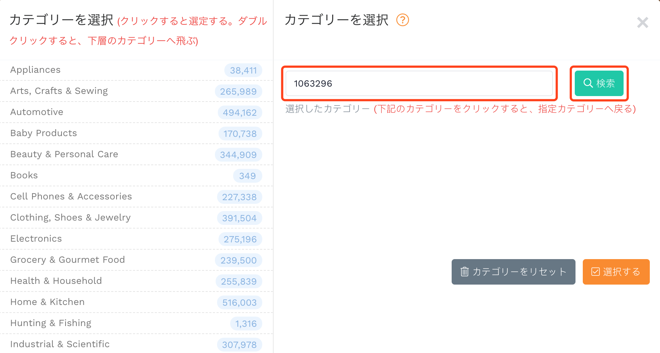The height and width of the screenshot is (353, 660).
Task: Select the Grocery & Gourmet Food category
Action: pos(137,260)
